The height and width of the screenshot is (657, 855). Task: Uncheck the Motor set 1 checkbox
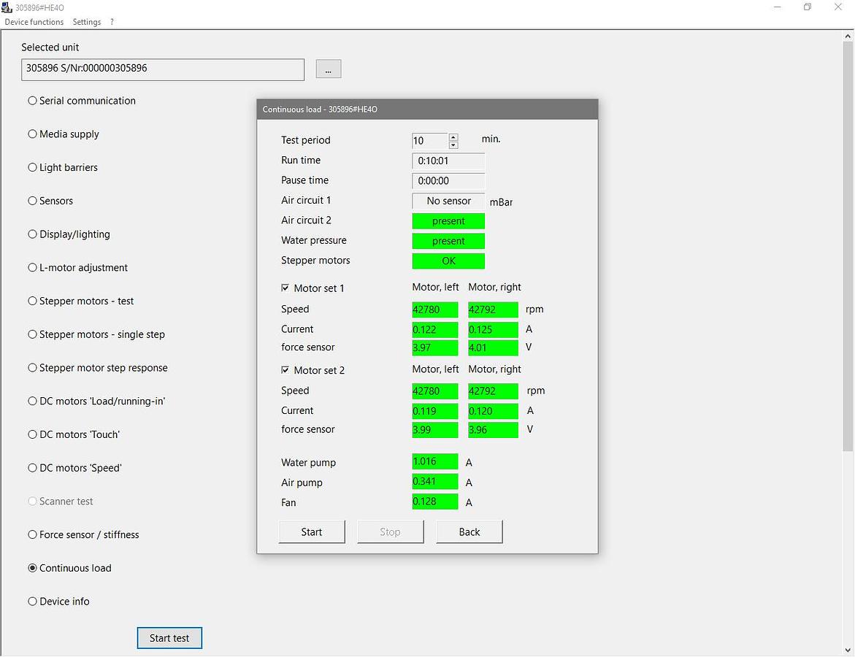point(285,288)
